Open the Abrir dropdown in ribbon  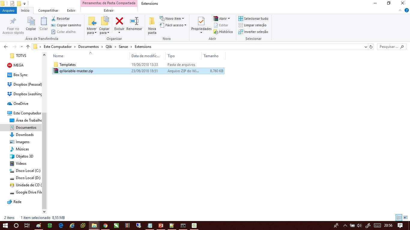pyautogui.click(x=222, y=19)
